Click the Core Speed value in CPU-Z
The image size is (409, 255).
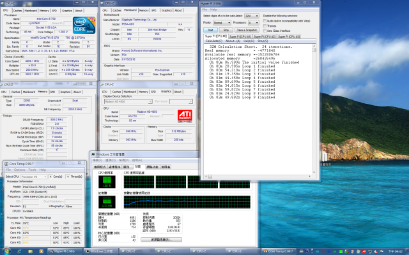click(x=32, y=61)
